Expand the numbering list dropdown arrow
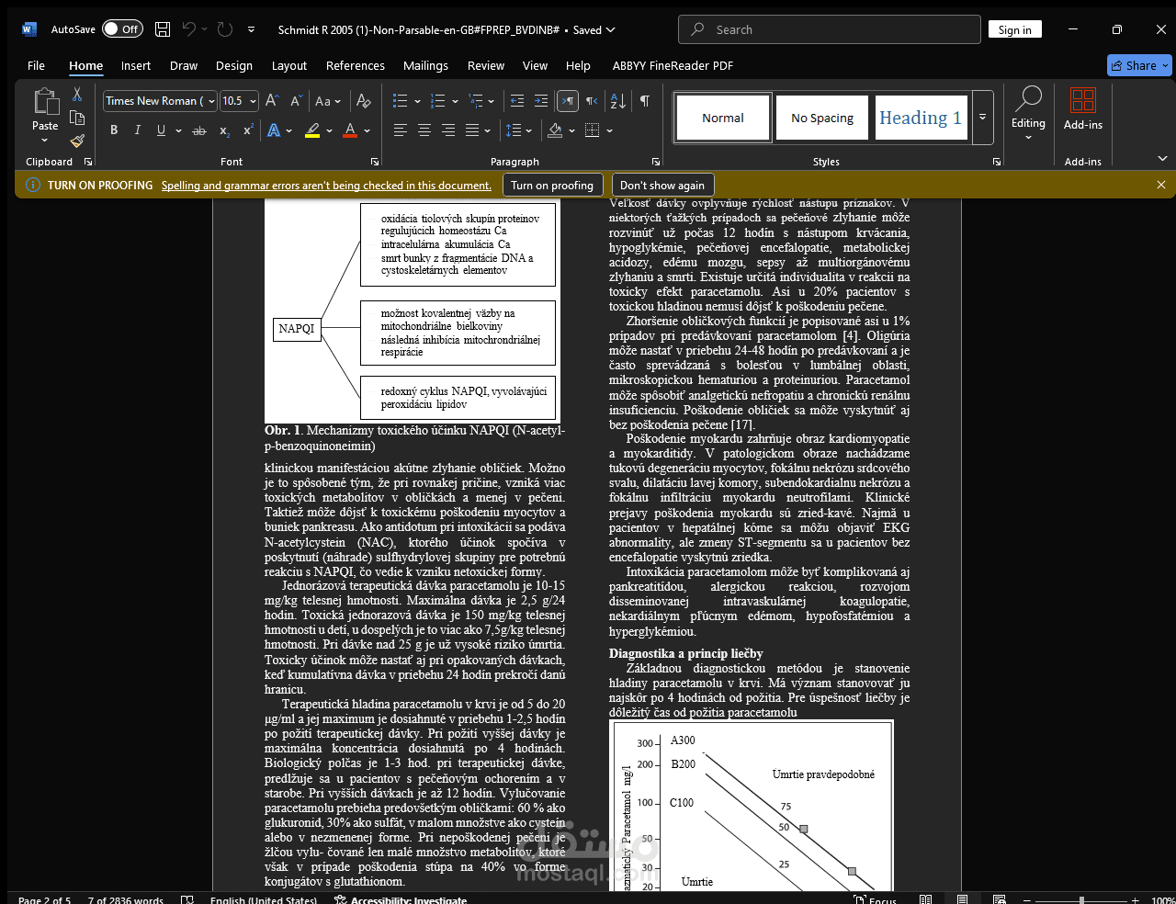1176x904 pixels. click(455, 102)
